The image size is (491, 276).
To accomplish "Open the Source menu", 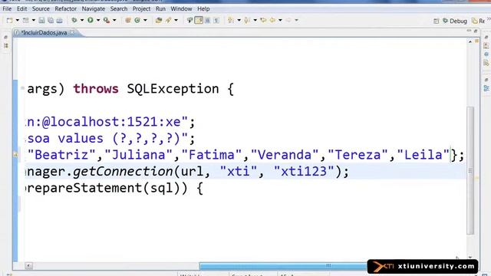I will click(41, 8).
